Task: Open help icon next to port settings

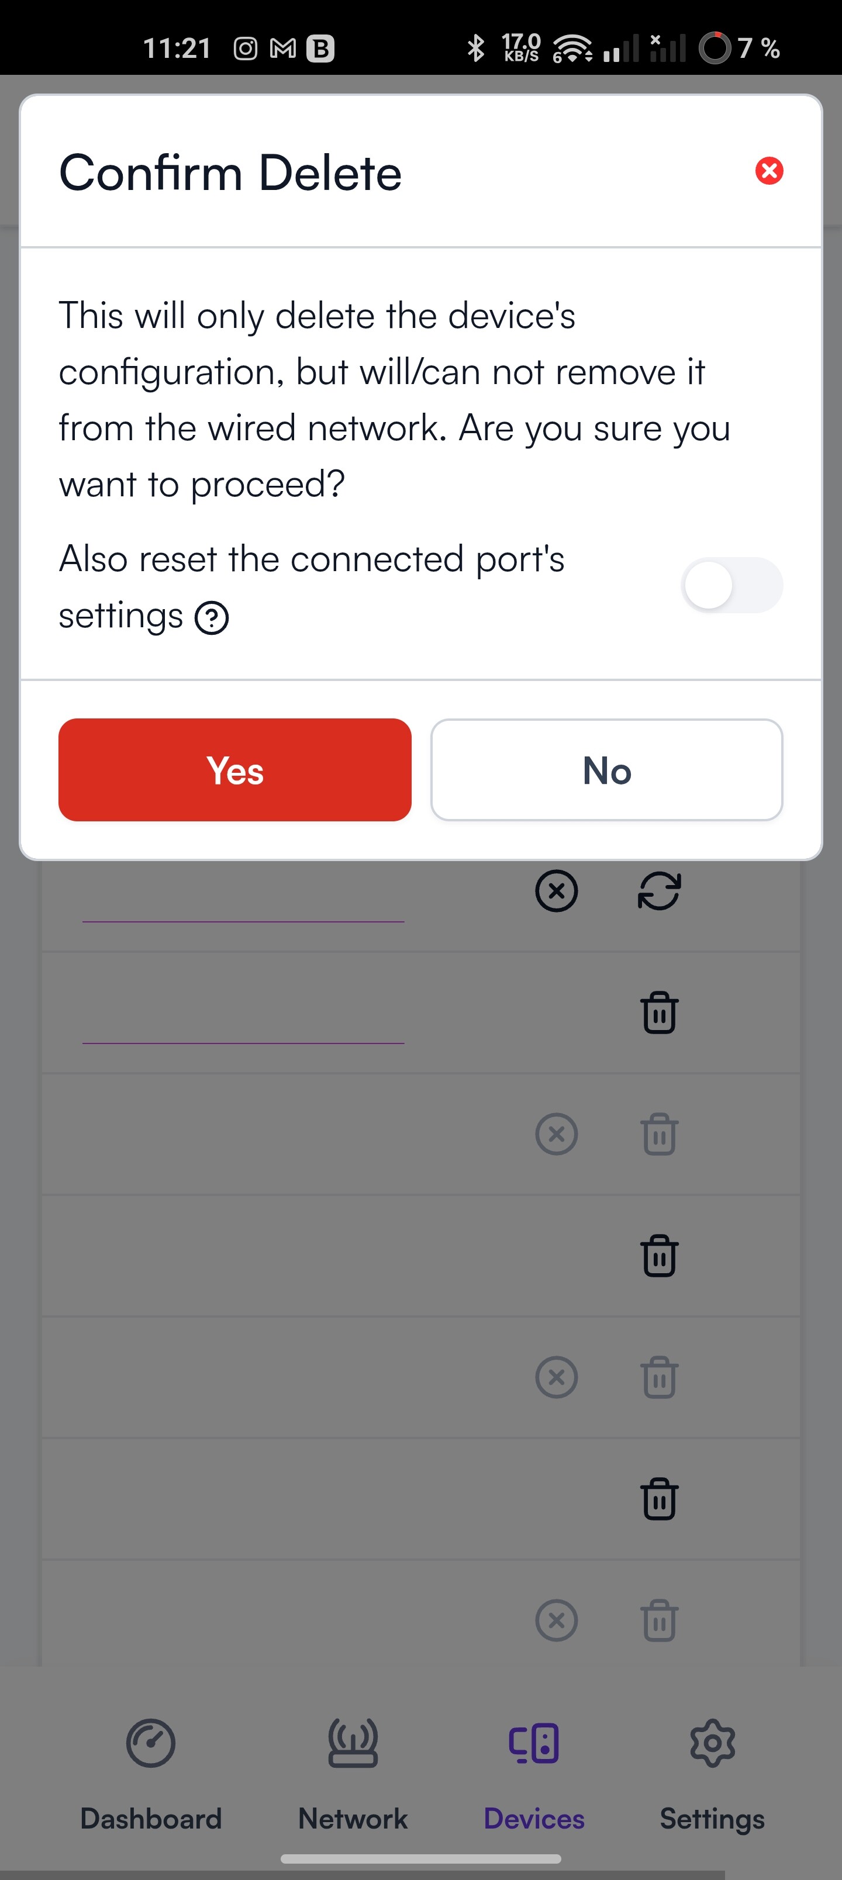Action: tap(212, 618)
